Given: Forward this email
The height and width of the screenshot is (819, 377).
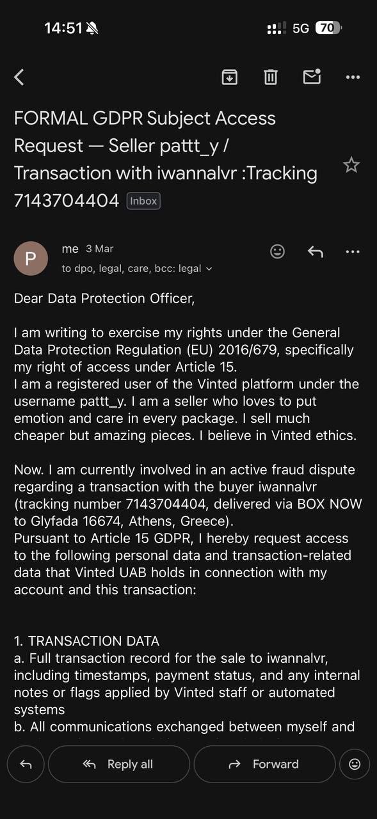Looking at the screenshot, I should 265,764.
